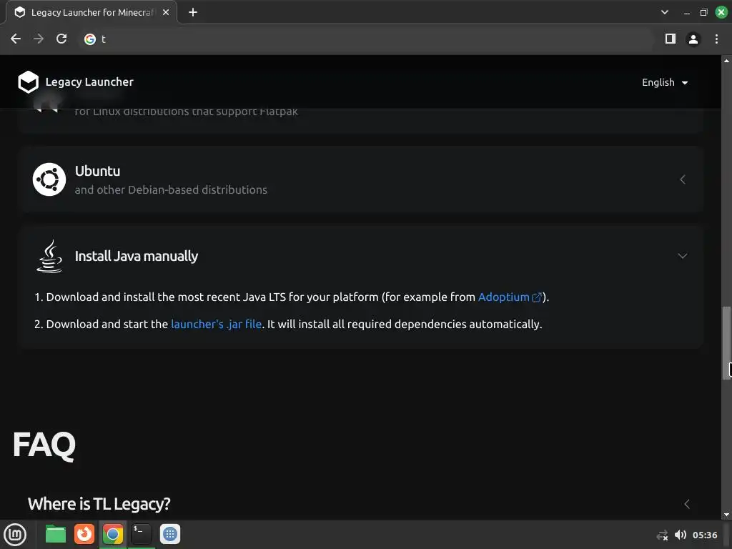Click the Ubuntu heading text
The width and height of the screenshot is (732, 549).
tap(97, 171)
